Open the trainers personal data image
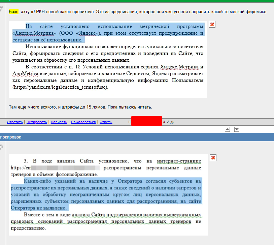274x245 pixels. pos(108,195)
